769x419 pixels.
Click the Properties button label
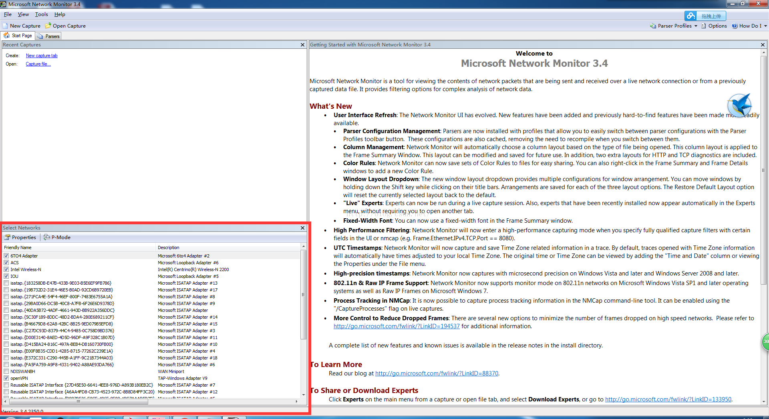pos(24,237)
